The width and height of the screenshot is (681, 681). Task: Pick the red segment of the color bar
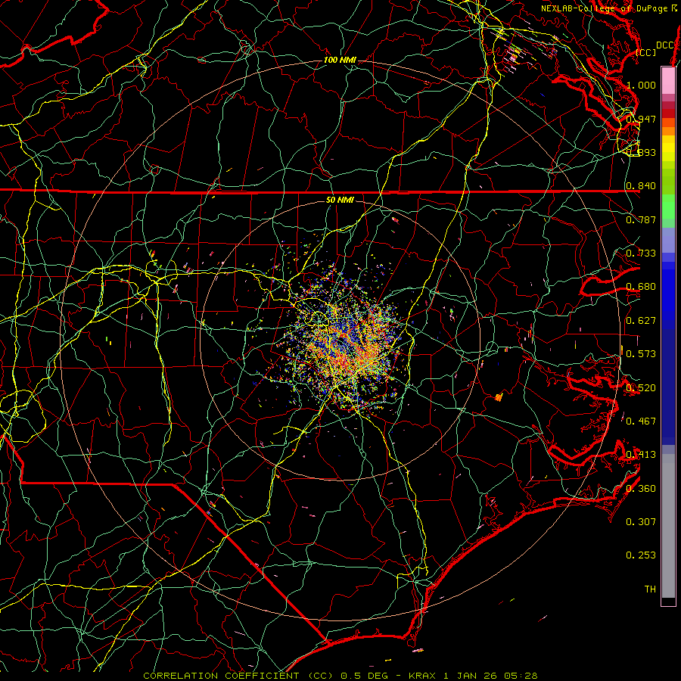click(668, 113)
